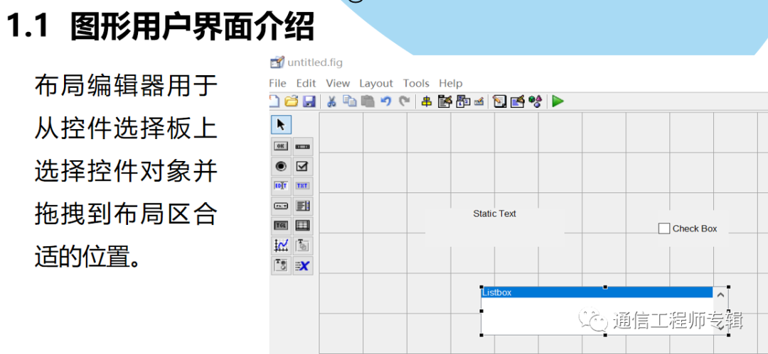The width and height of the screenshot is (768, 354).
Task: Run the figure with green arrow
Action: click(558, 101)
